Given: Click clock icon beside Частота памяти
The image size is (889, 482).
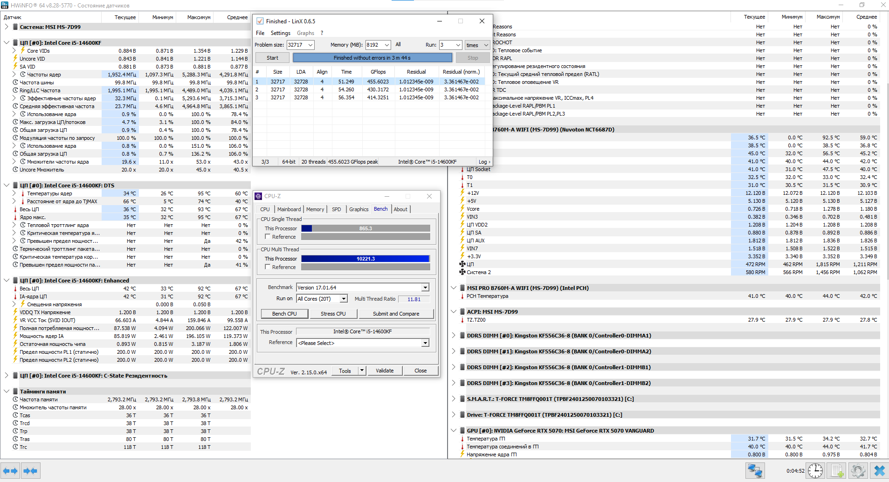Looking at the screenshot, I should [x=15, y=399].
